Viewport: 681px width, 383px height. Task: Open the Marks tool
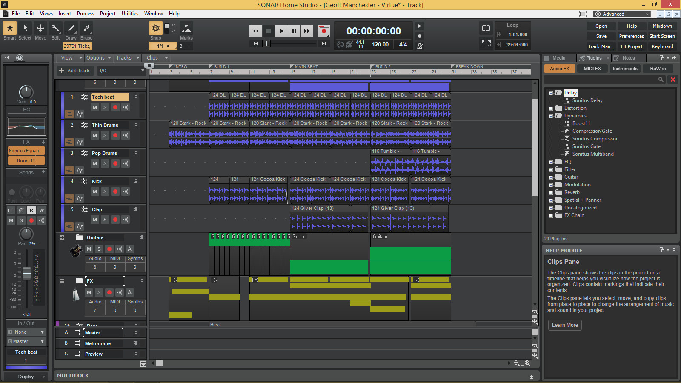coord(186,29)
